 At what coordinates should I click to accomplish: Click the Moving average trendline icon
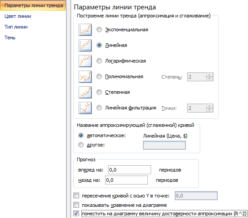(85, 108)
